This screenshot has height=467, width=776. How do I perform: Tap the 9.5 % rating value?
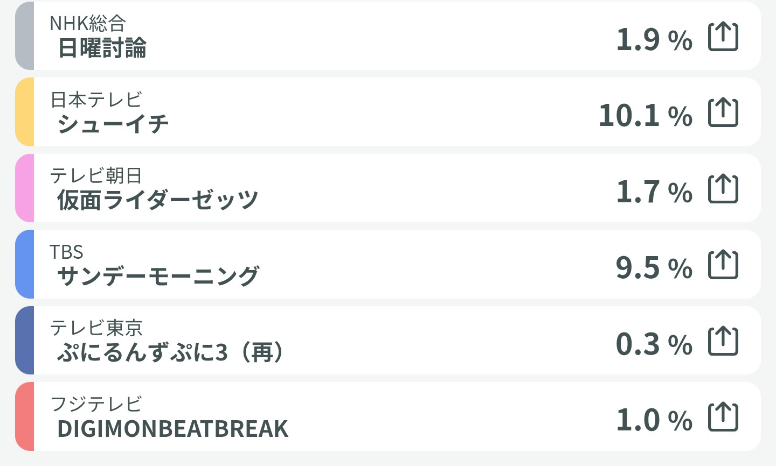tap(654, 267)
